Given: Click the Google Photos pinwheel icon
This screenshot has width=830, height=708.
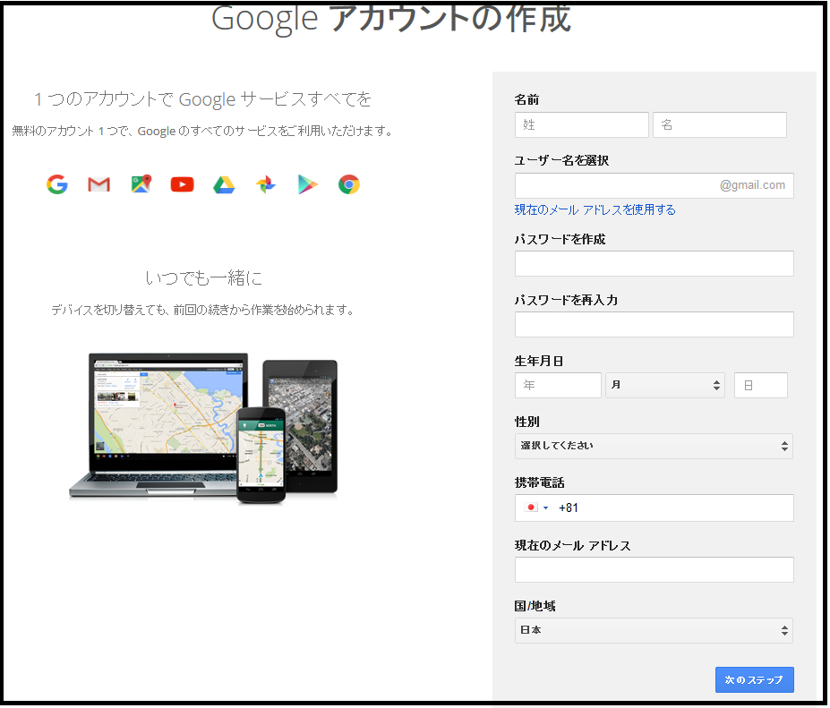Looking at the screenshot, I should coord(266,184).
